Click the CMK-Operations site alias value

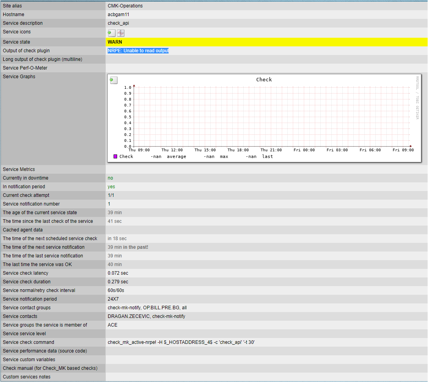[125, 6]
